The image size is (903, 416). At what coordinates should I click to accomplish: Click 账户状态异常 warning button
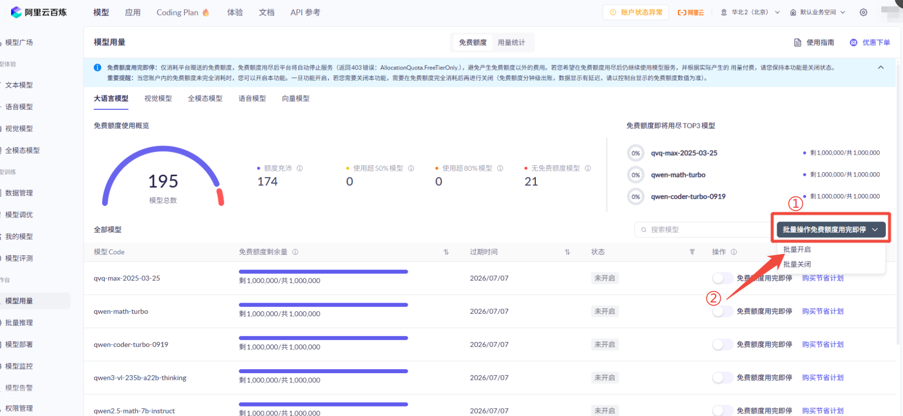tap(636, 12)
